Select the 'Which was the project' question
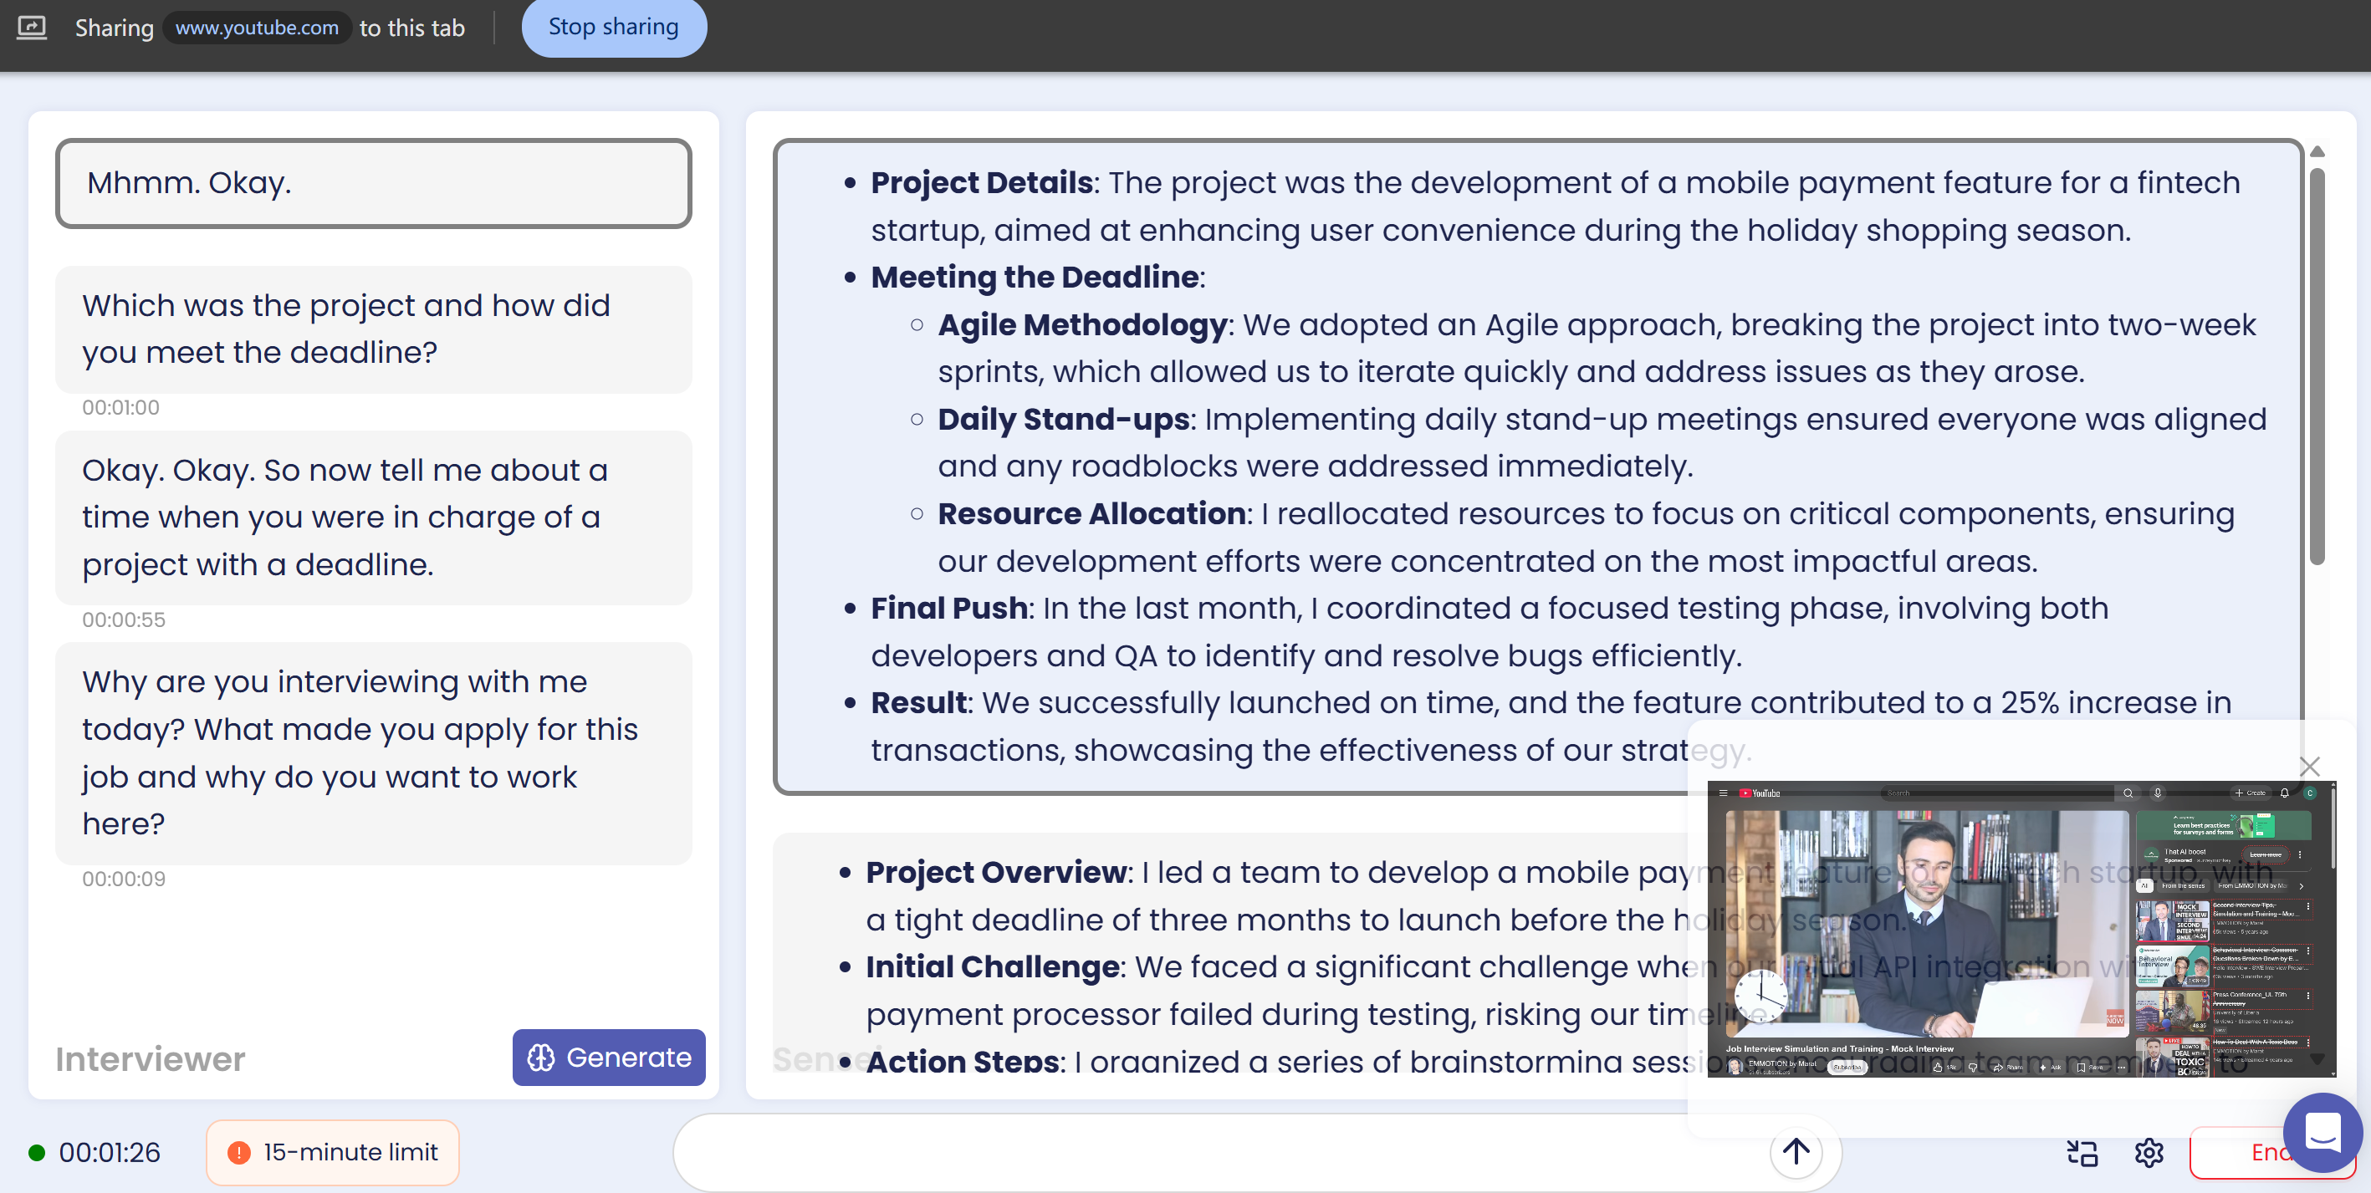Viewport: 2371px width, 1193px height. tap(373, 329)
